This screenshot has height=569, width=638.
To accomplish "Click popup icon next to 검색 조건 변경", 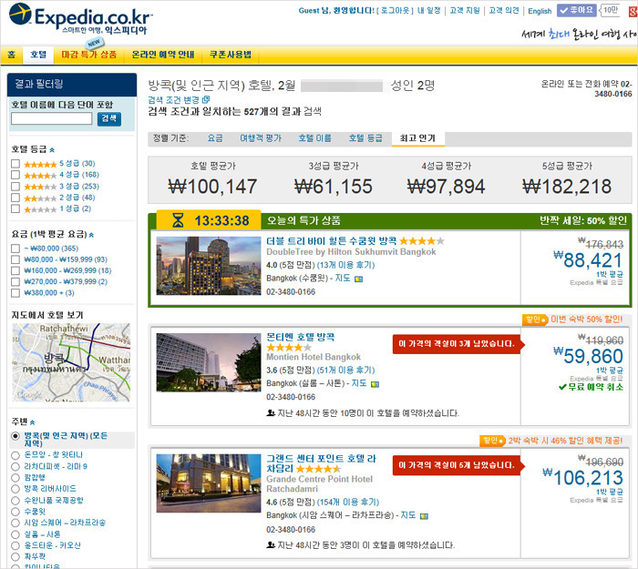I will [x=206, y=99].
